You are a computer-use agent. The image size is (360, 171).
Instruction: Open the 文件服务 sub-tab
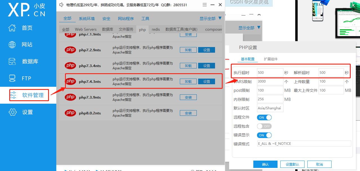click(126, 29)
